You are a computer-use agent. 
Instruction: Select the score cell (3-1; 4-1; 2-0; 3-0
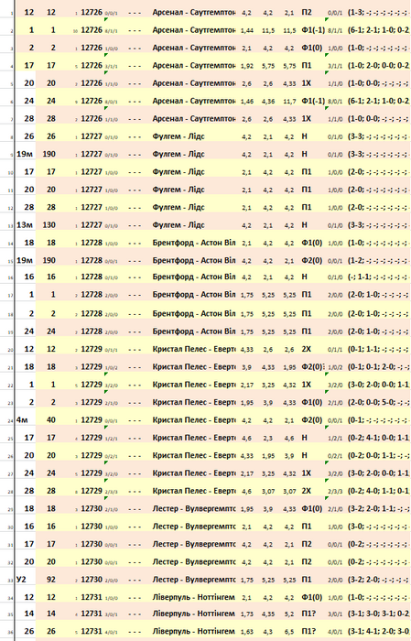coord(379,631)
